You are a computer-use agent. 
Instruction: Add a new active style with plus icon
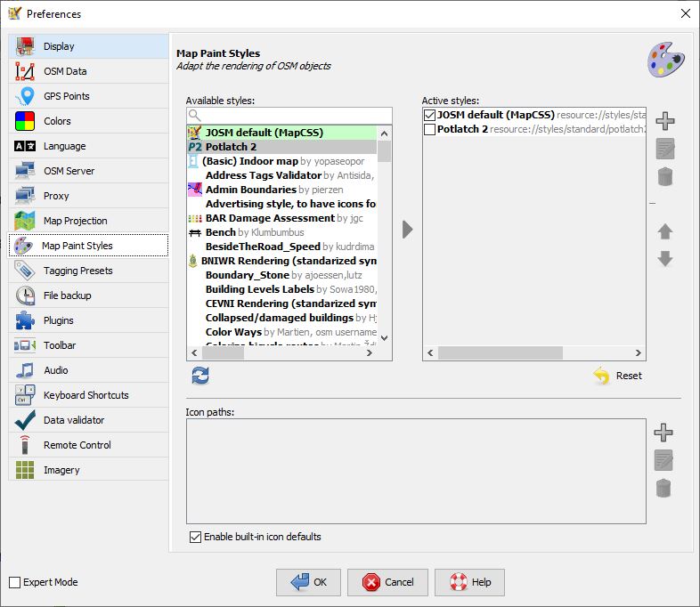tap(664, 121)
